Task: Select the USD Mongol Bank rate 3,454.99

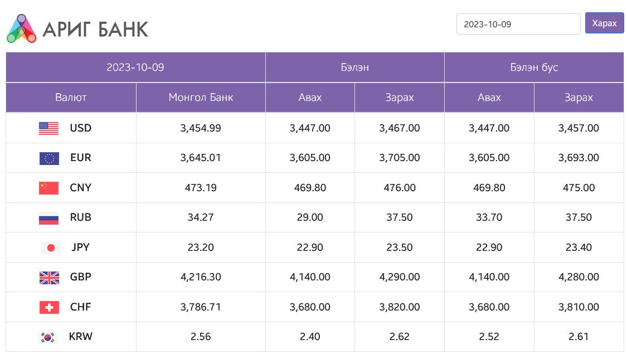Action: coord(201,128)
